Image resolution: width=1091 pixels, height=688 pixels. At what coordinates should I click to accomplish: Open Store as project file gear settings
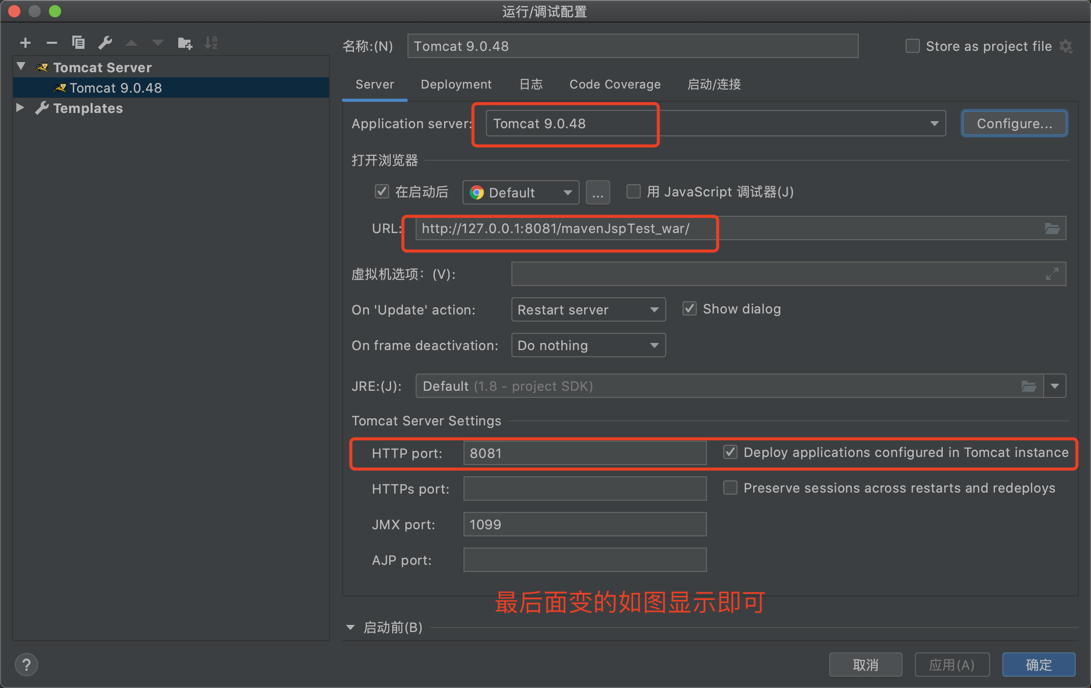[1066, 46]
